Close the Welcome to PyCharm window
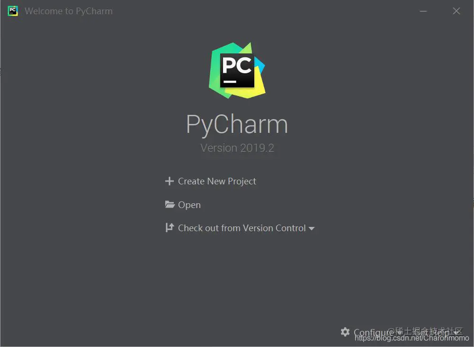 click(456, 11)
